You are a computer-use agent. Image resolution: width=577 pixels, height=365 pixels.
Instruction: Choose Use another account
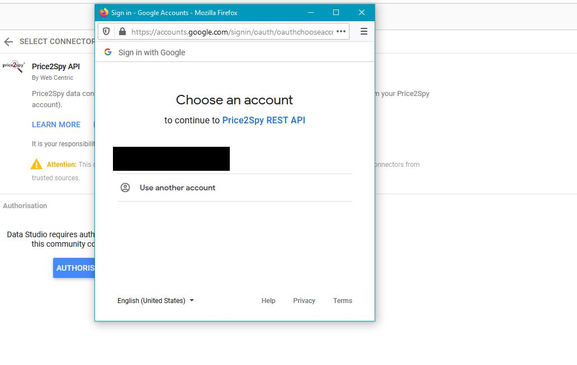(x=235, y=188)
